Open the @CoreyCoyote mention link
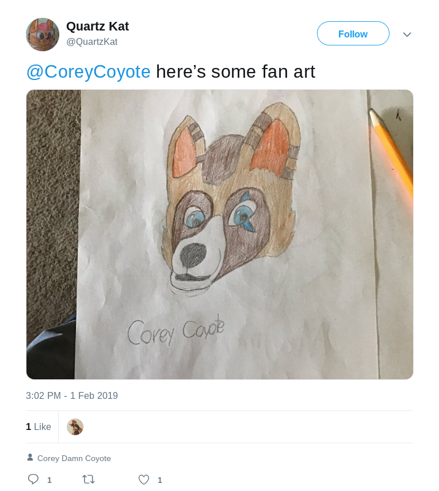Viewport: 439px width, 491px height. click(88, 72)
